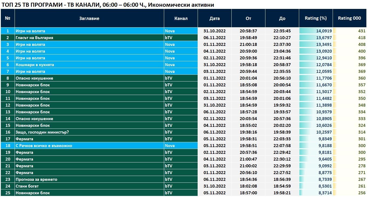
Task: Select the "Rating 000" column header
Action: click(x=349, y=18)
